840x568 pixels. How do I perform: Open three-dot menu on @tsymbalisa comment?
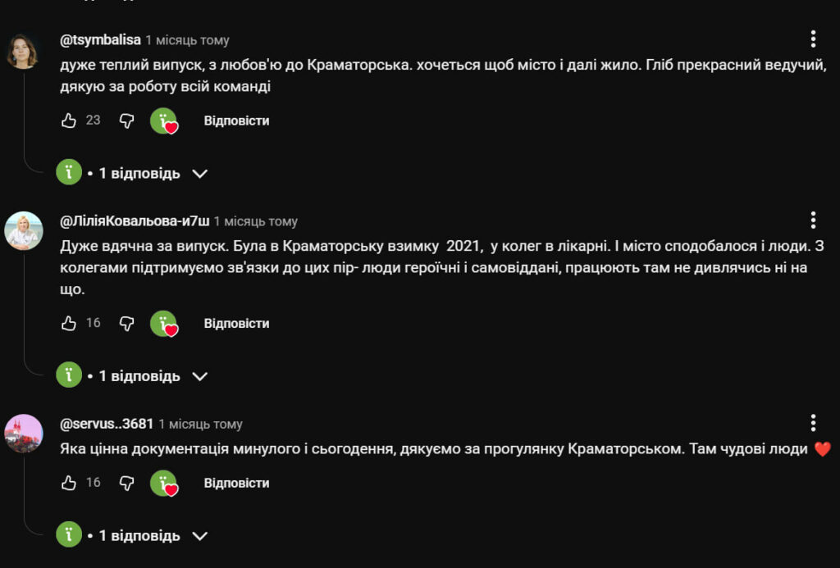click(x=812, y=39)
